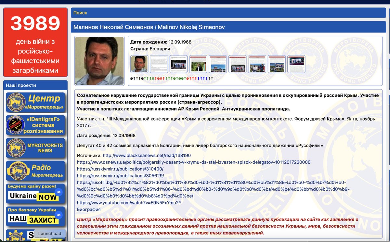Follow the blackseanews.net/read/138190 source link

[147, 156]
